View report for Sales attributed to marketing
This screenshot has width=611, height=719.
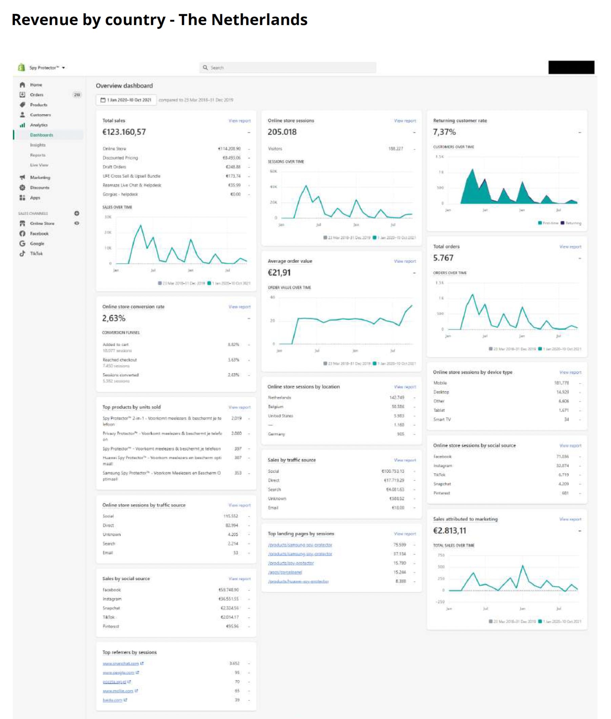click(x=570, y=519)
